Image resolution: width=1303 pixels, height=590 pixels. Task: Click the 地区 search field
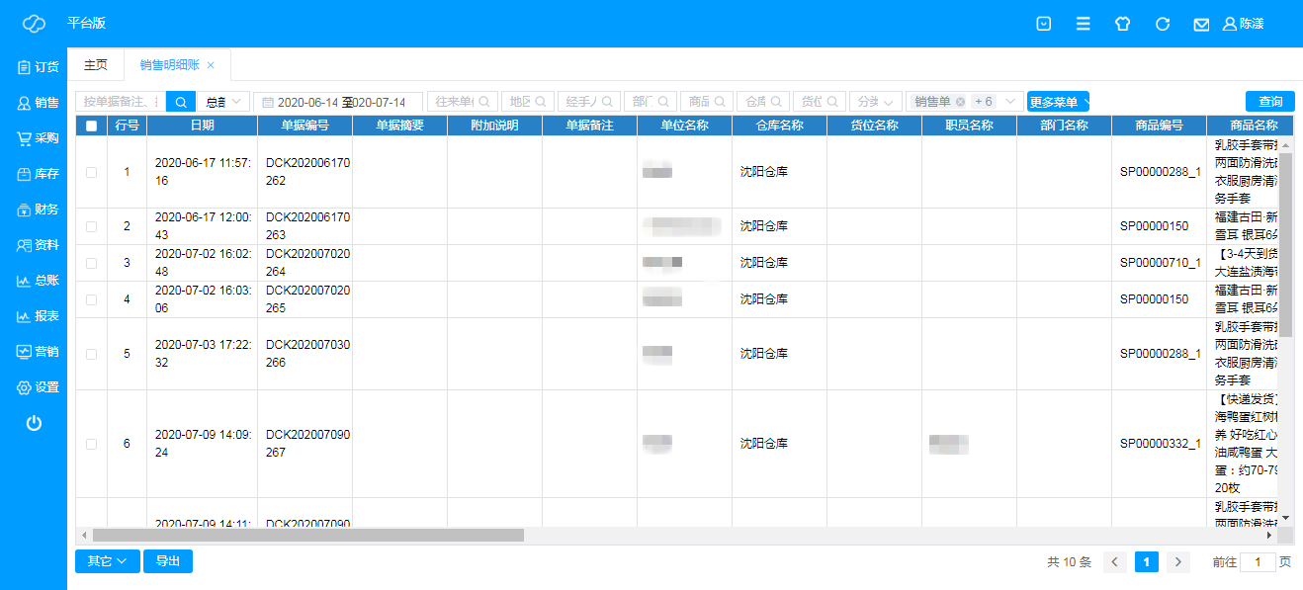pos(528,102)
